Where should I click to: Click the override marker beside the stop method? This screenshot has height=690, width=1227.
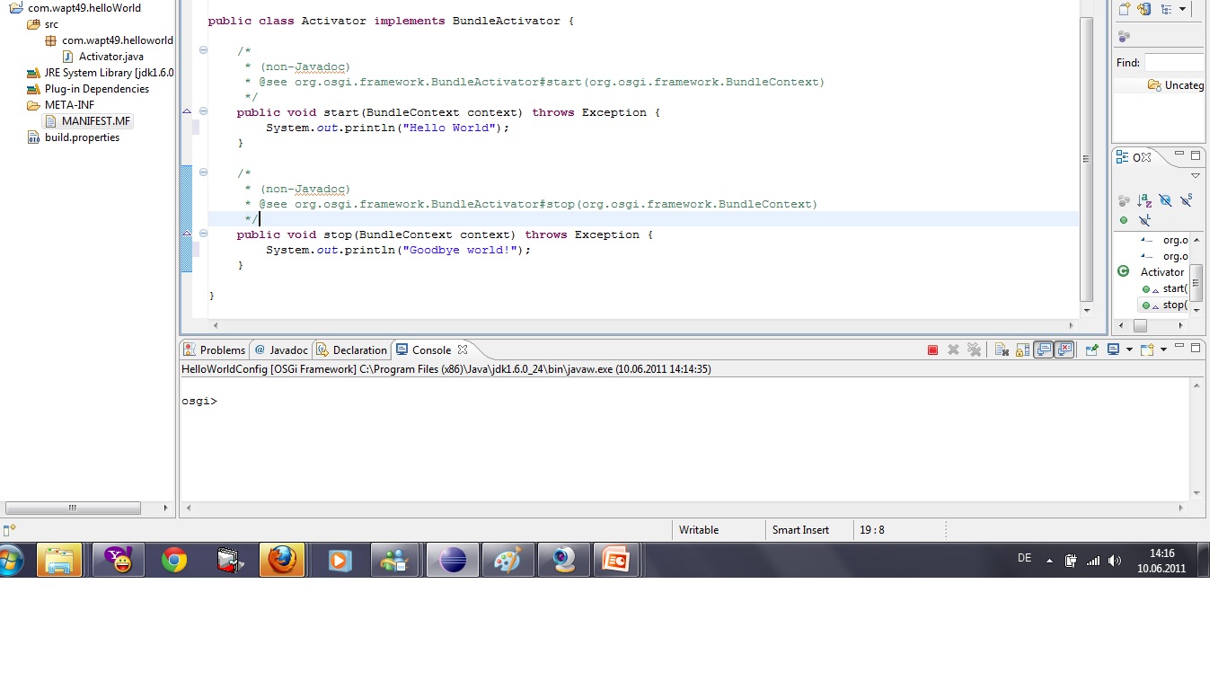187,234
